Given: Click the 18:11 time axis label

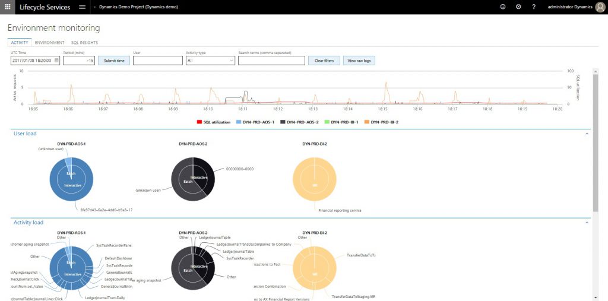Looking at the screenshot, I should tap(243, 109).
